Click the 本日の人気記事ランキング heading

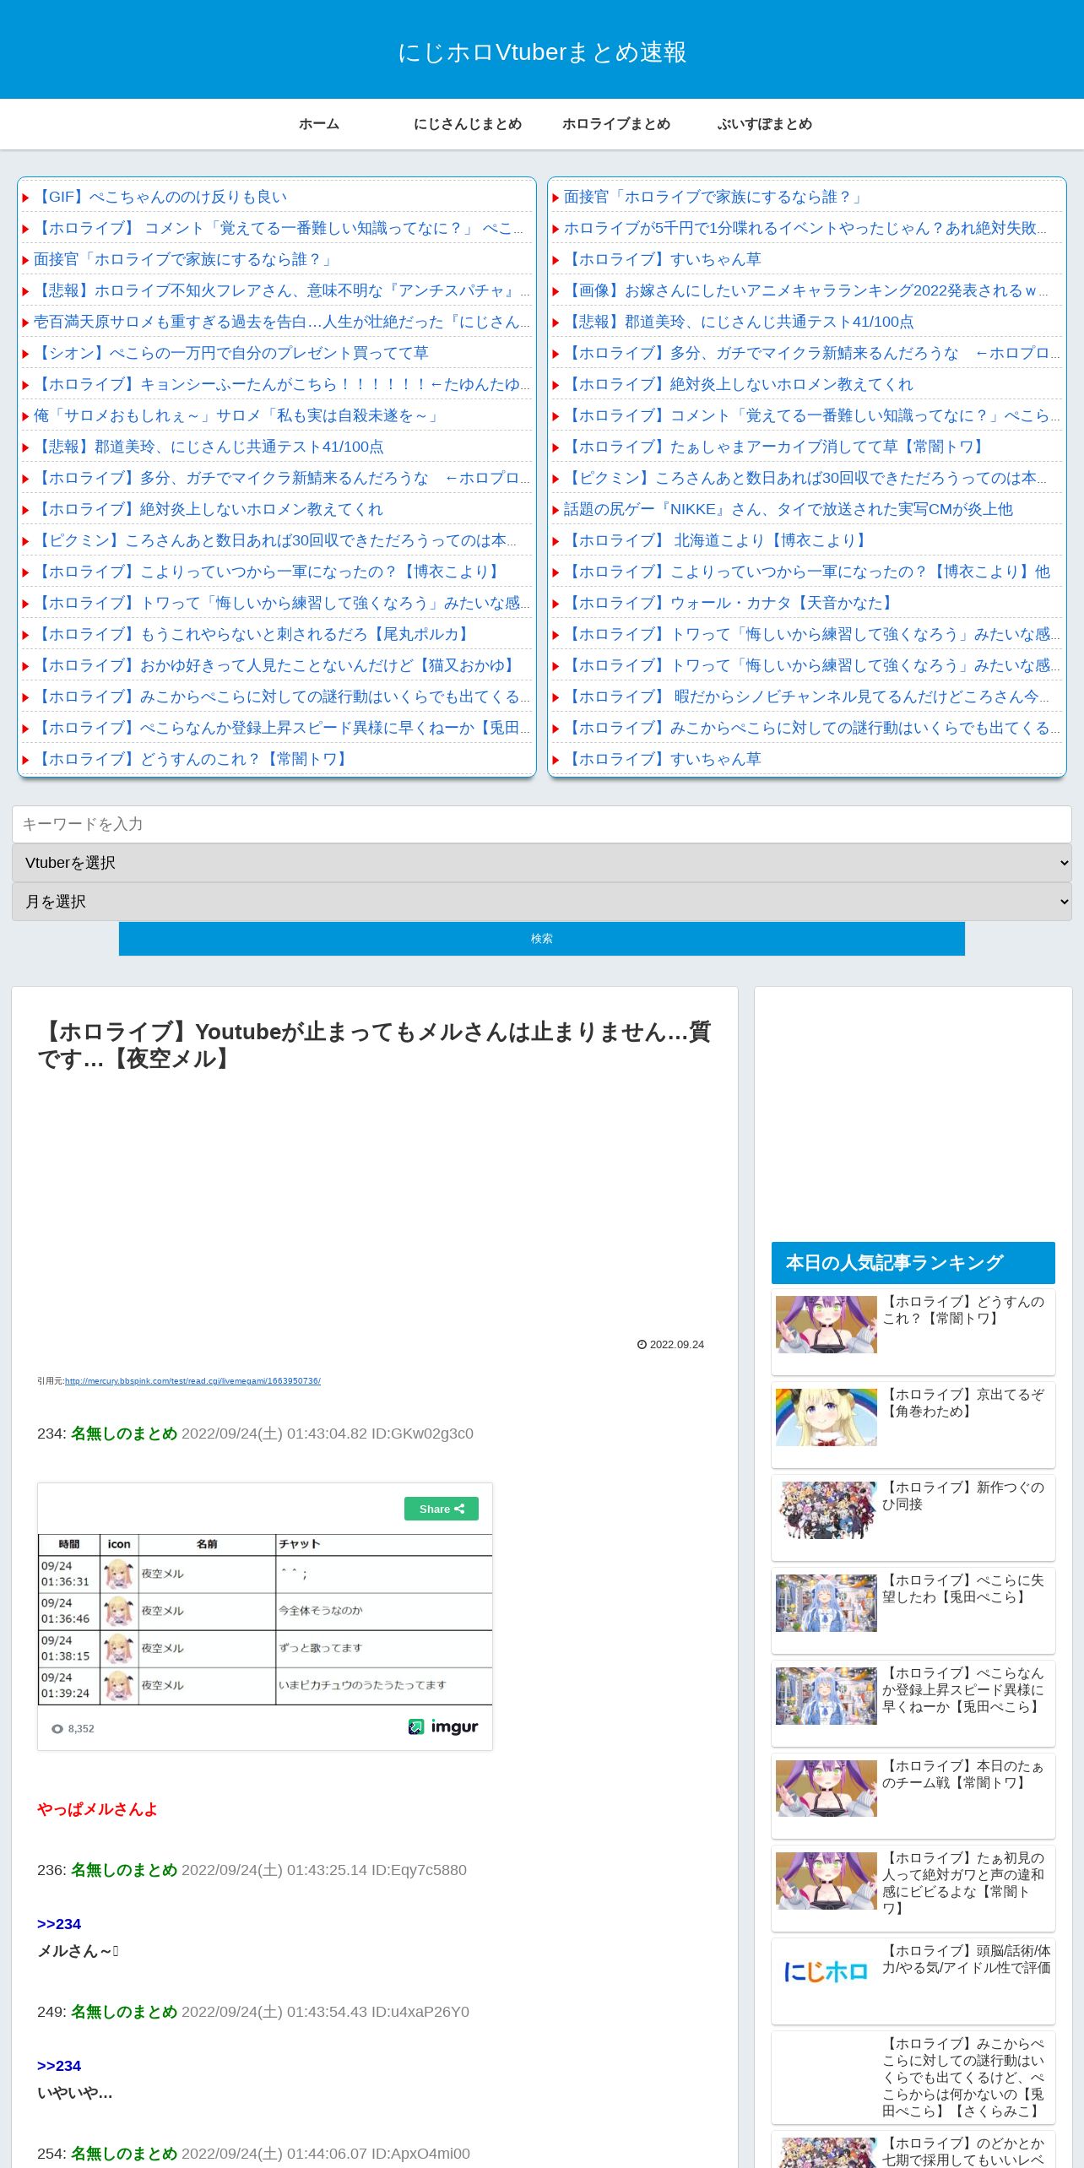(913, 1263)
